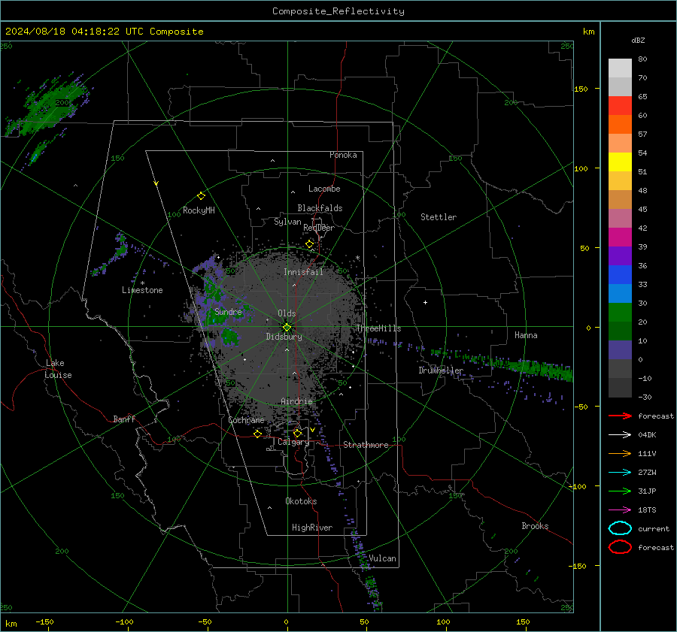The image size is (677, 632).
Task: Select the red 60-65 dBZ swatch
Action: click(x=620, y=106)
